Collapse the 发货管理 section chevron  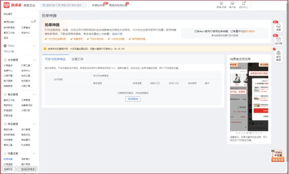34,60
